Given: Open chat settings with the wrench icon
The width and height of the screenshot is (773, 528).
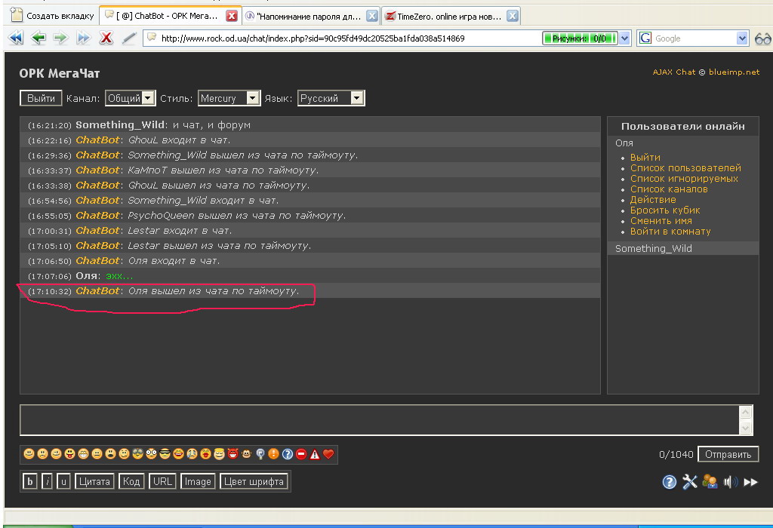Looking at the screenshot, I should 689,482.
